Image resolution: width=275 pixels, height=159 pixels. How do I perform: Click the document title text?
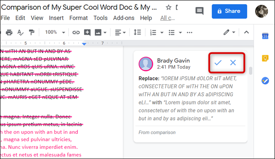click(79, 7)
